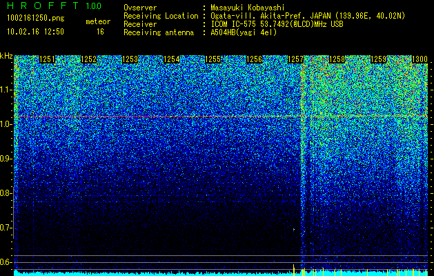Select the filename 1002161250.png
Viewport: 434px width, 276px height.
tap(36, 18)
